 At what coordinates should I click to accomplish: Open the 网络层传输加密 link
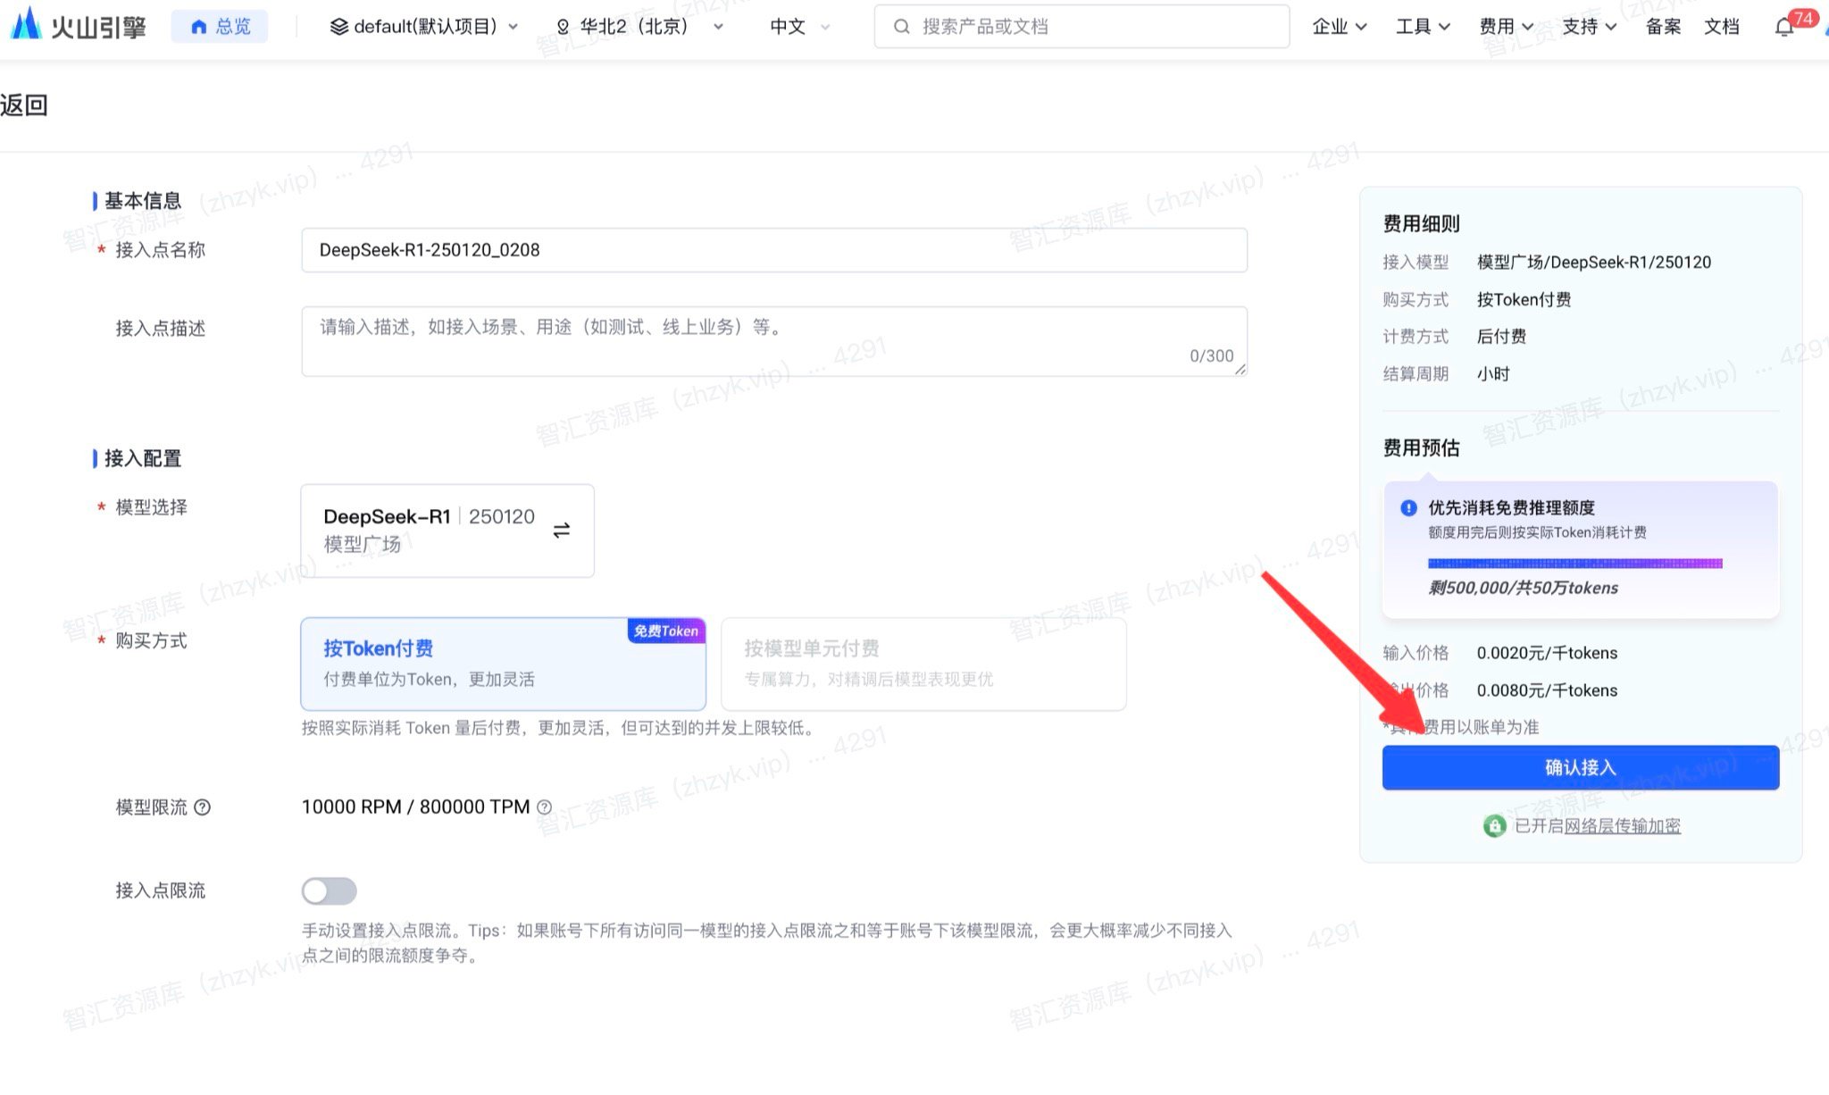[x=1622, y=826]
